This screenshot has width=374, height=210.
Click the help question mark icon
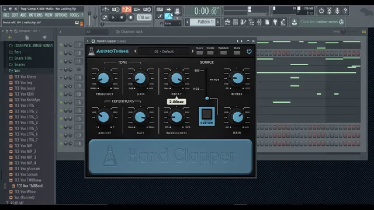(x=345, y=11)
